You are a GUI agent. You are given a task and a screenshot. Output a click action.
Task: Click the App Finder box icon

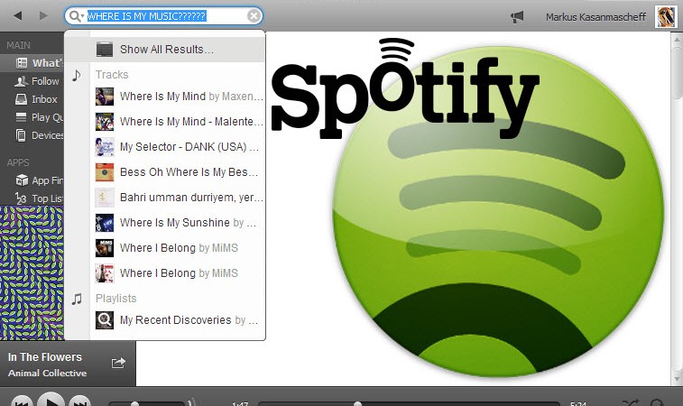tap(22, 180)
